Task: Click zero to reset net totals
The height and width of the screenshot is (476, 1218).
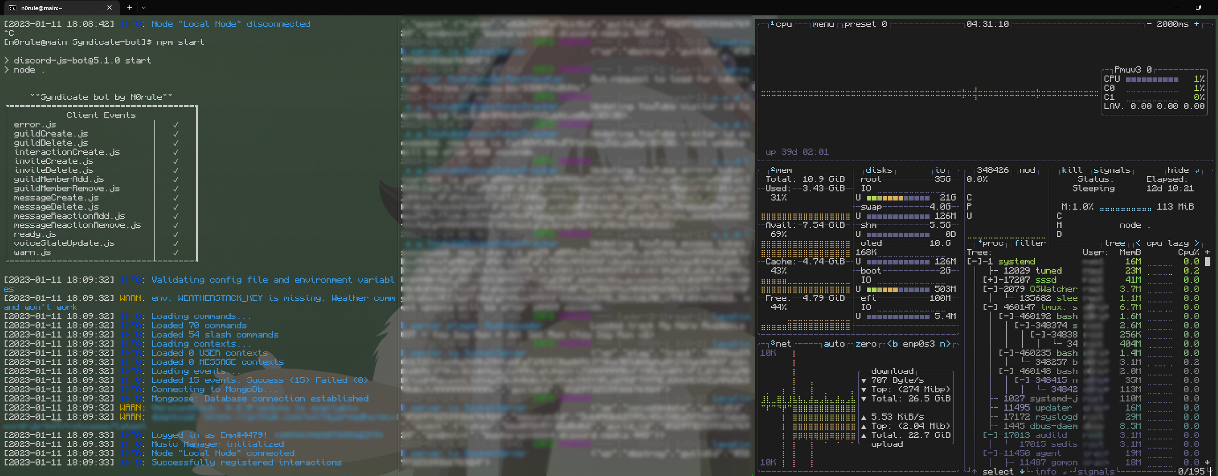Action: (866, 344)
